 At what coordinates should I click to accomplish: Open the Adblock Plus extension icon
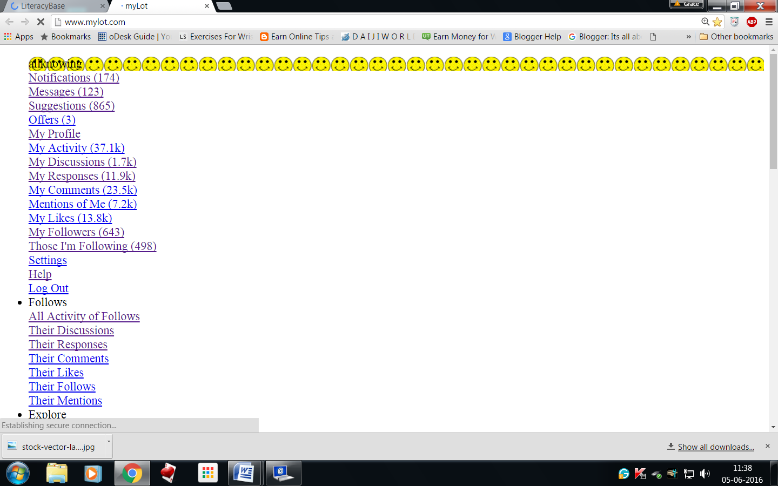coord(752,22)
